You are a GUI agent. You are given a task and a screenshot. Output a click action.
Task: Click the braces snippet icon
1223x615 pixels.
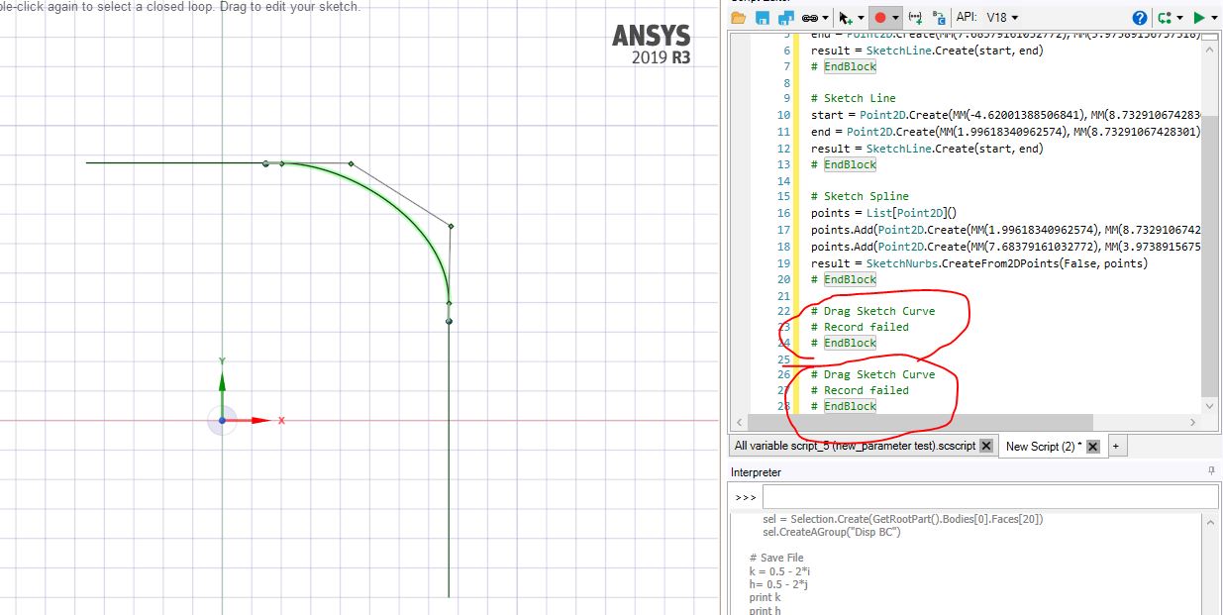[915, 17]
